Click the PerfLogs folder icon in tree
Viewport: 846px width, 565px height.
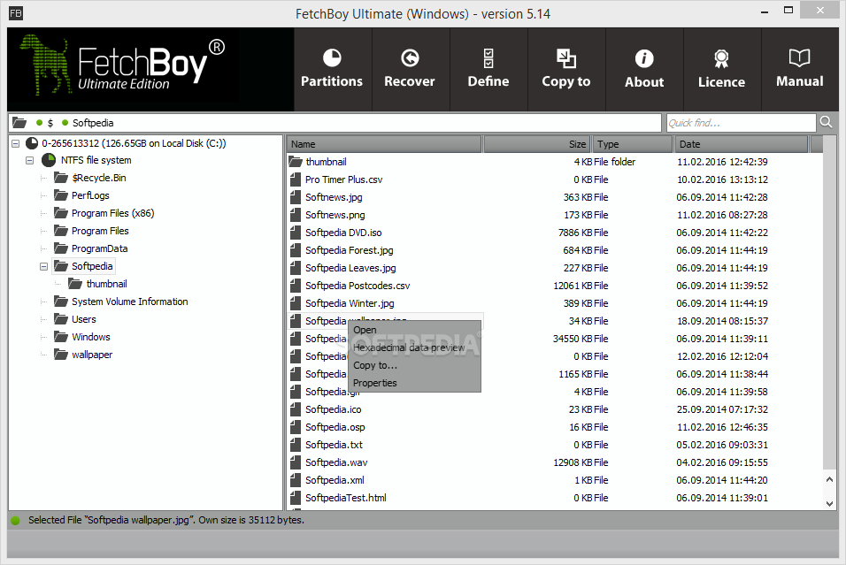pos(61,195)
